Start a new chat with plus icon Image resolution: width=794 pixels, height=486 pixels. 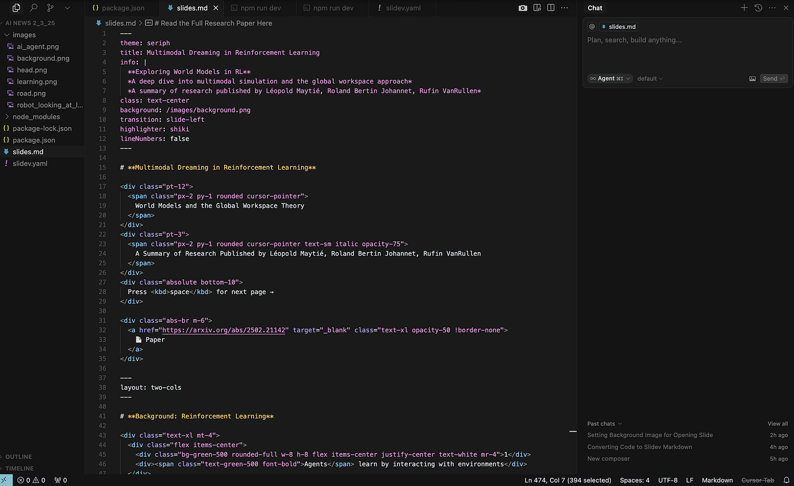pyautogui.click(x=744, y=8)
